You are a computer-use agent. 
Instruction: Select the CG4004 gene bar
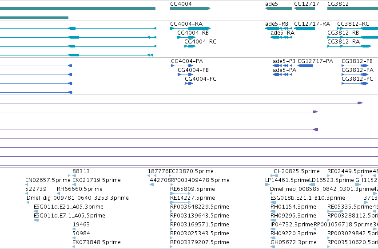tap(190, 8)
